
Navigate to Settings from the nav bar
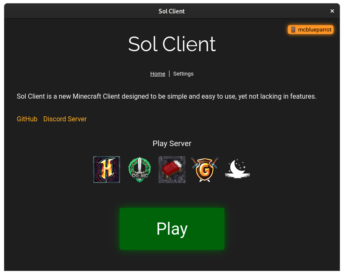(183, 73)
